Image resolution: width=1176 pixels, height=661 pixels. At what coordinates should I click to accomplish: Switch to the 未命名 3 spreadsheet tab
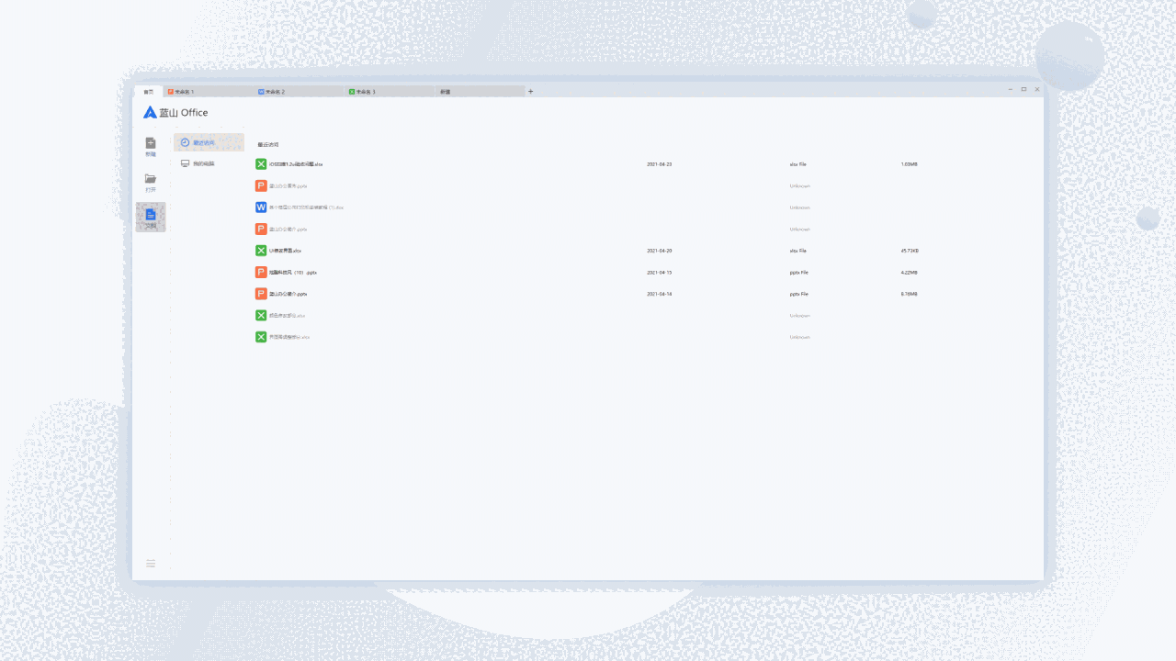390,92
